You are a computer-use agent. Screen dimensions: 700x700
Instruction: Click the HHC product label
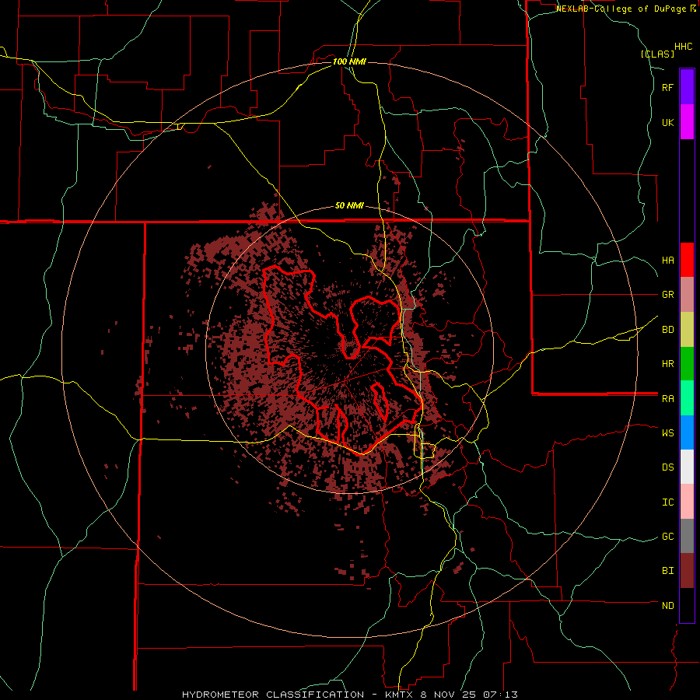click(684, 47)
